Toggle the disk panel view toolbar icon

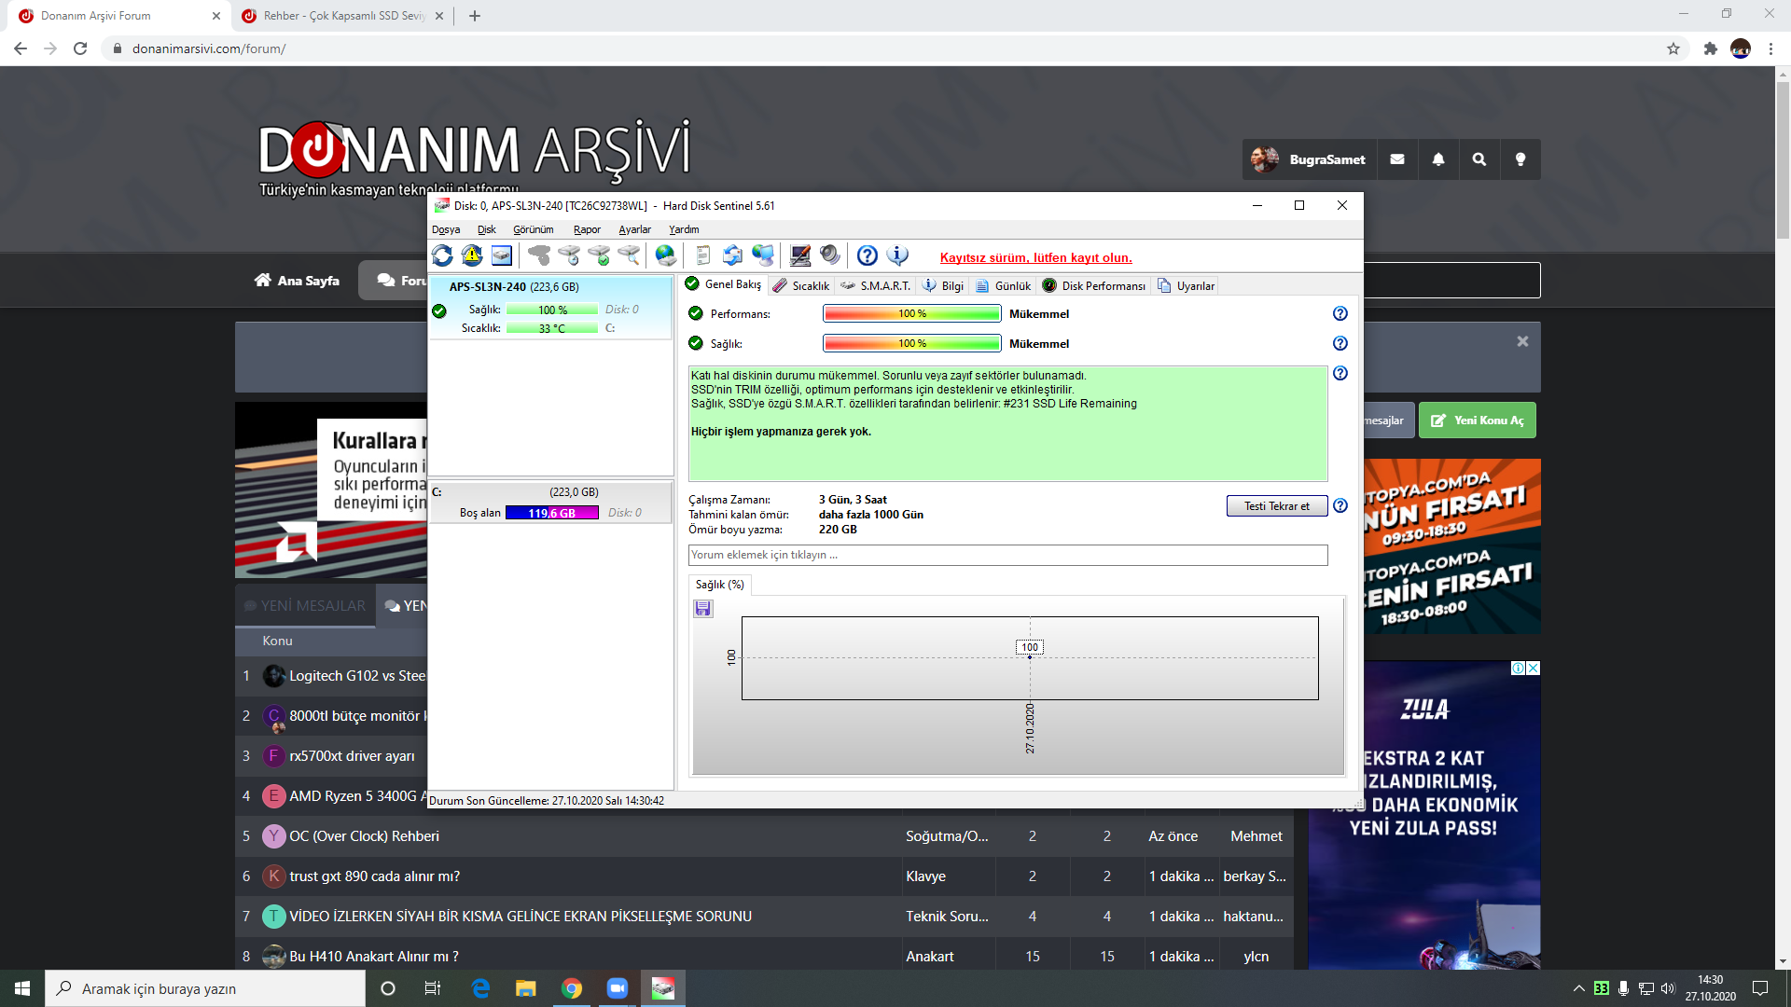(x=502, y=255)
